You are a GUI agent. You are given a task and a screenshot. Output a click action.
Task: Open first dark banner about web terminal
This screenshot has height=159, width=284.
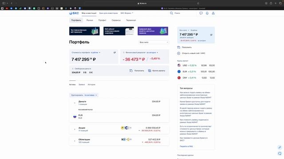point(84,31)
